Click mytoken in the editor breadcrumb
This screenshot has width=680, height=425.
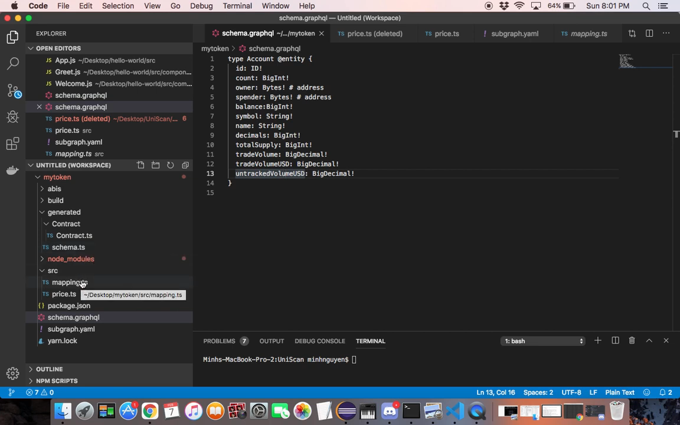tap(215, 48)
